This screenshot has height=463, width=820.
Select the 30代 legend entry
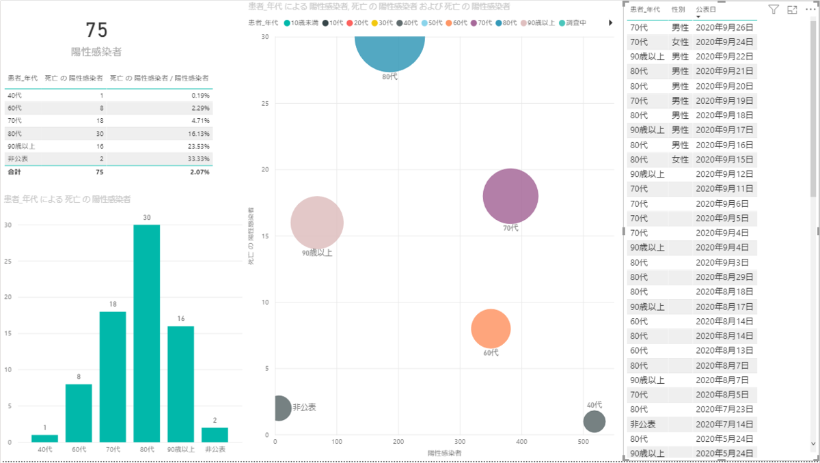point(382,23)
